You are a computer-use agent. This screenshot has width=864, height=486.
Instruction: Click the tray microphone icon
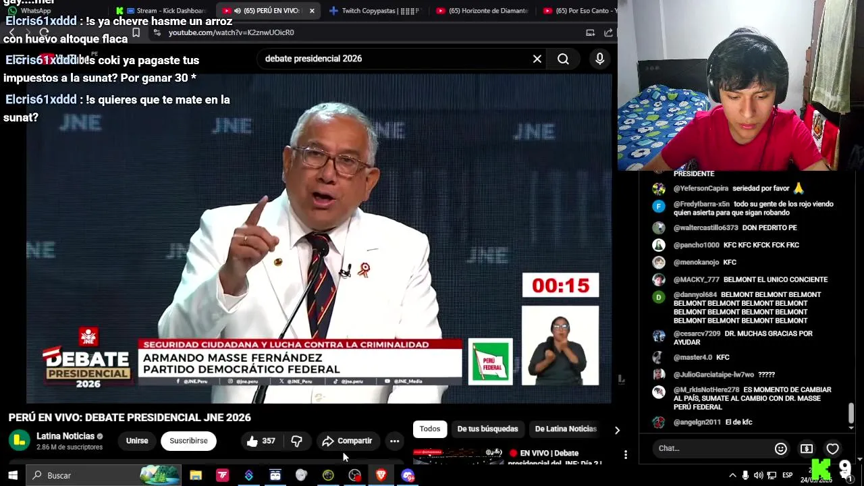[x=745, y=475]
